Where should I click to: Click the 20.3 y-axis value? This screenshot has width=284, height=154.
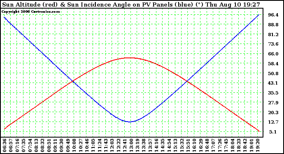pyautogui.click(x=273, y=113)
